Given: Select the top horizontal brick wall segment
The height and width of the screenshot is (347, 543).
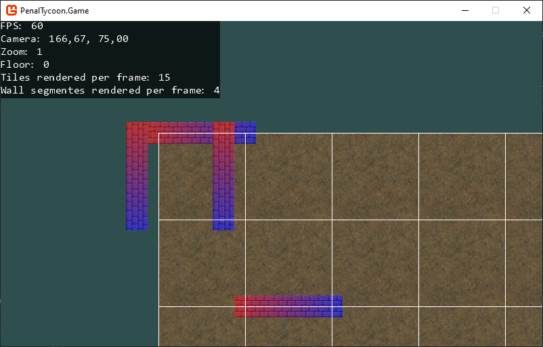Looking at the screenshot, I should pos(191,133).
